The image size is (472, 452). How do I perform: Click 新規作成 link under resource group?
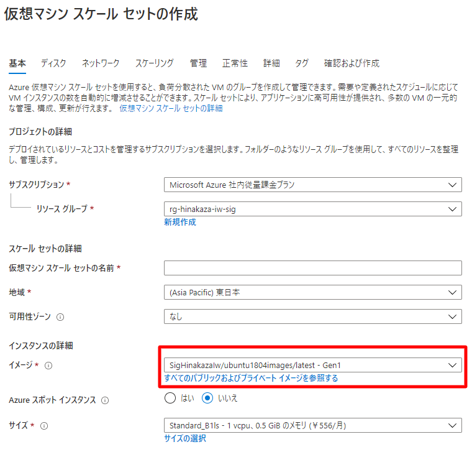point(180,223)
